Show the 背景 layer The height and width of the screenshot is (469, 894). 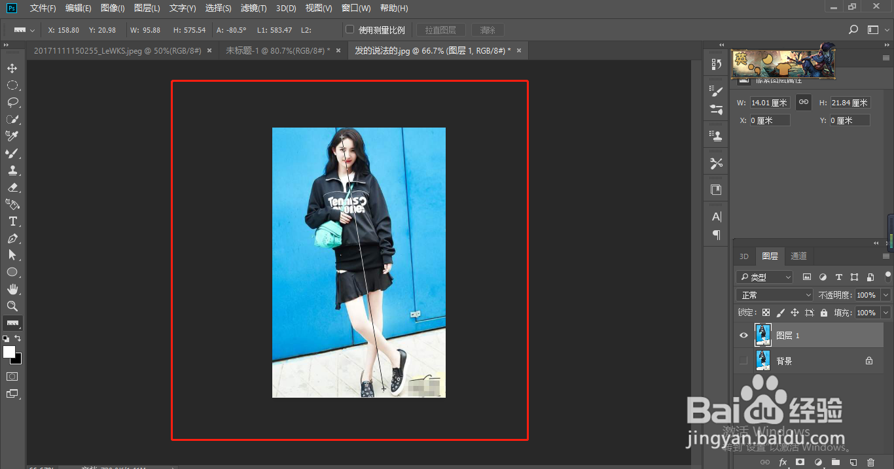click(743, 360)
